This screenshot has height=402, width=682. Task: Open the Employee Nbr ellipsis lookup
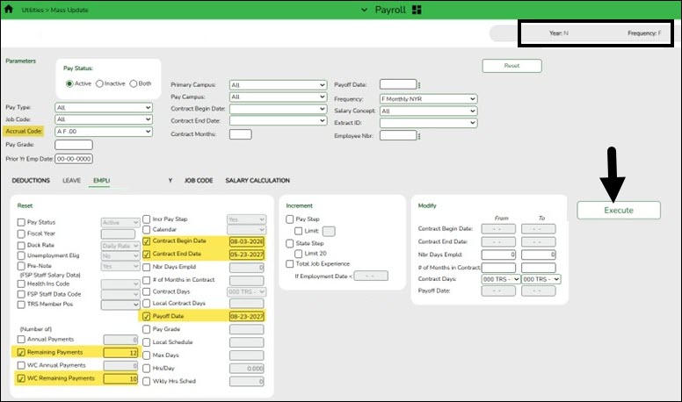pos(420,137)
